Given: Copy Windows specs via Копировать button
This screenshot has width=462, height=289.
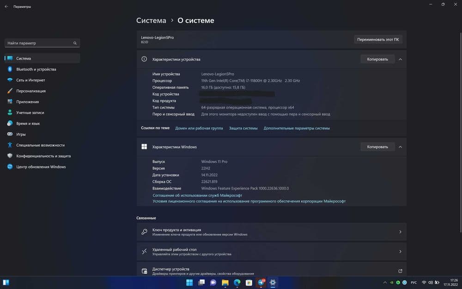Looking at the screenshot, I should (377, 147).
